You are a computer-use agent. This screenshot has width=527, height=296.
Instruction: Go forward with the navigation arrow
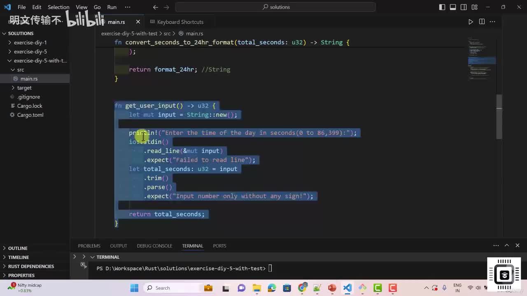166,7
